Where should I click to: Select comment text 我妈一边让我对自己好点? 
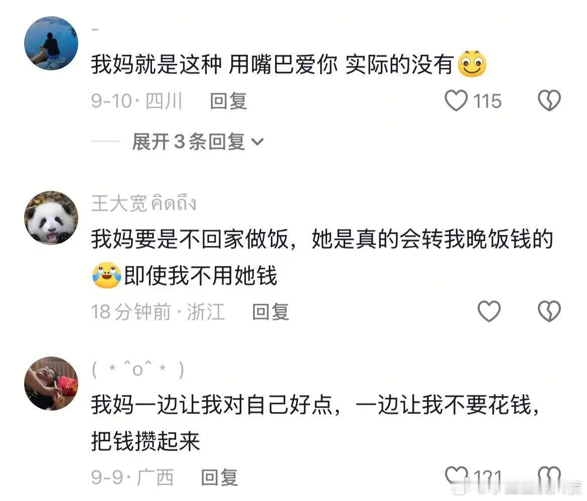(212, 405)
